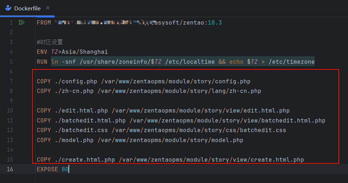Click the ENV keyword on line 4
Image resolution: width=348 pixels, height=183 pixels.
pos(42,52)
